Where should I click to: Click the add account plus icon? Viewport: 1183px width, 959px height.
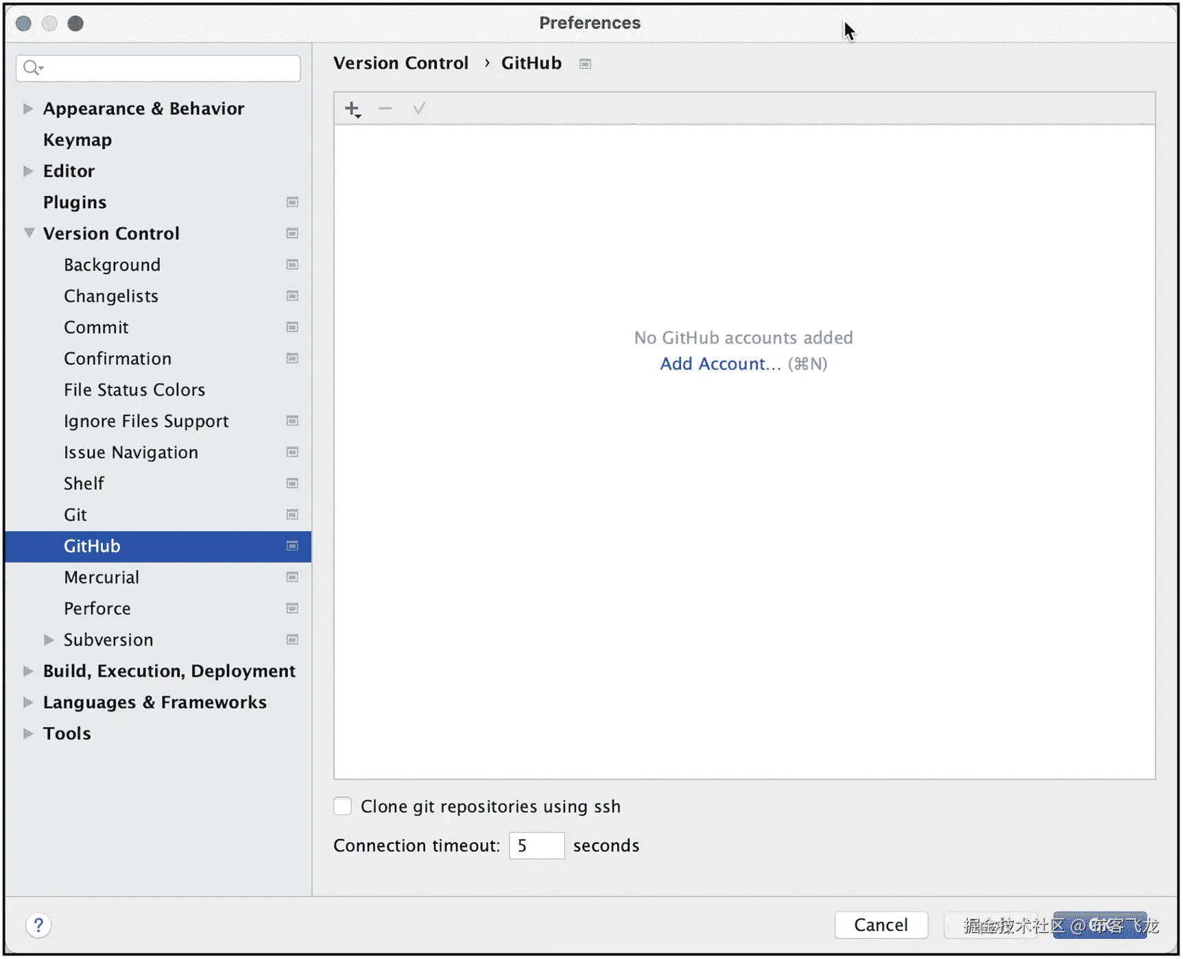point(352,109)
